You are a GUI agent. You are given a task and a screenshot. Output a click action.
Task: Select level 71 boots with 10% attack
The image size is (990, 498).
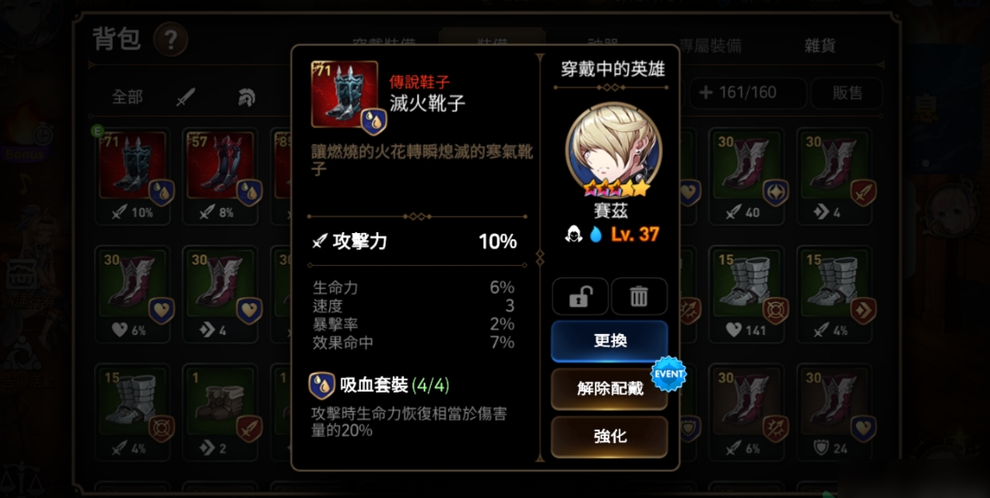(132, 175)
